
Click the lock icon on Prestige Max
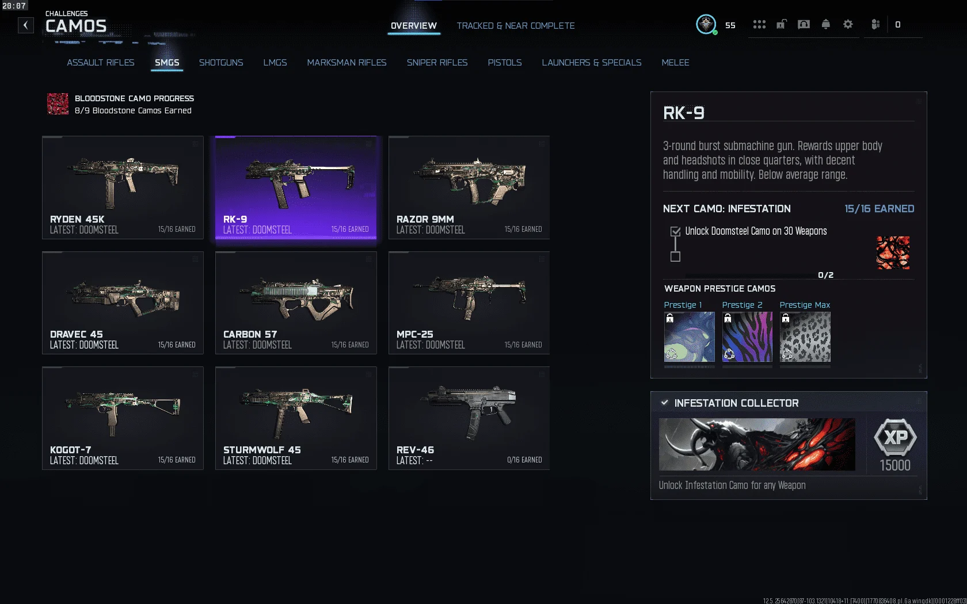click(x=785, y=318)
